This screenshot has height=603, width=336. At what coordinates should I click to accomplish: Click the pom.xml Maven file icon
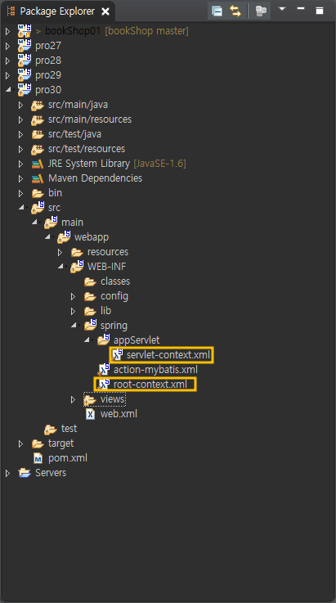tap(38, 458)
